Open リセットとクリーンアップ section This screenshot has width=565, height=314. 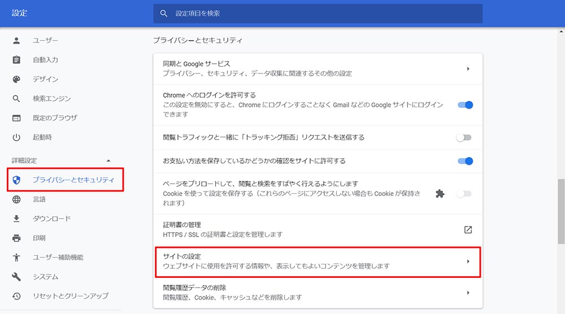click(x=71, y=296)
